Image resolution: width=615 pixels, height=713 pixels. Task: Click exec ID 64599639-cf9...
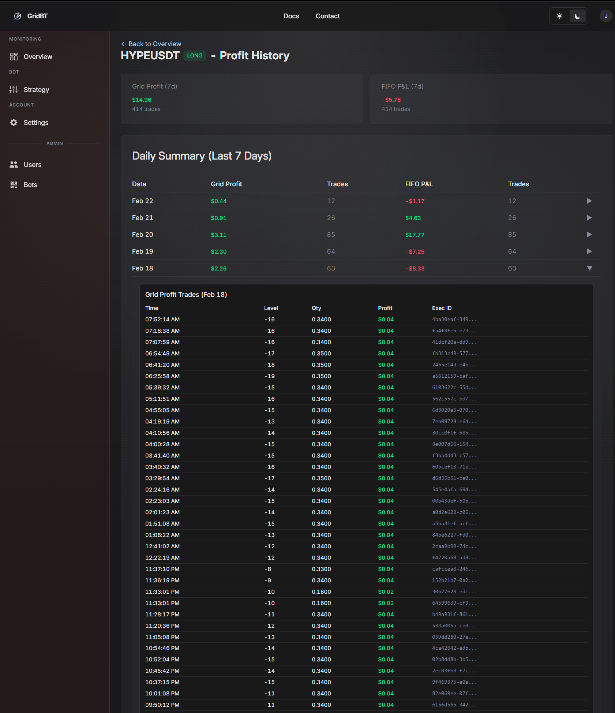point(454,603)
